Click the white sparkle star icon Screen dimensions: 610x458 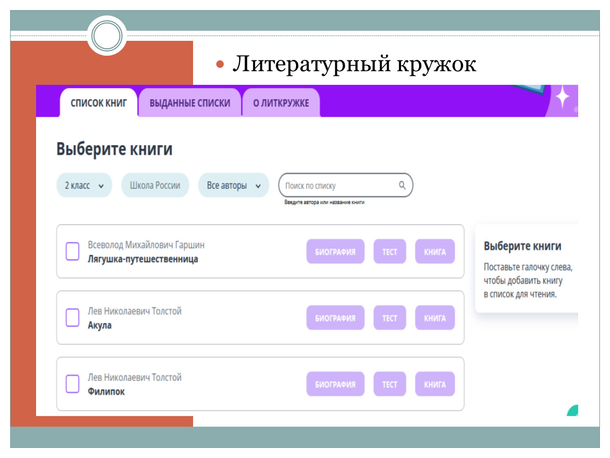(562, 98)
